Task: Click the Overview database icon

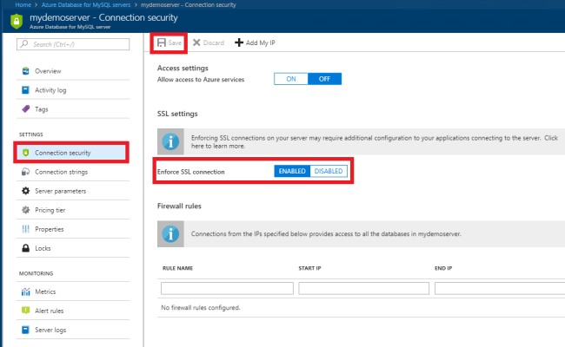Action: pyautogui.click(x=25, y=71)
